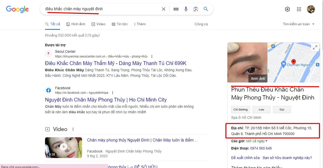Play the 0:38 video thumbnail
Viewport: 323px width, 168px height.
[x=64, y=147]
